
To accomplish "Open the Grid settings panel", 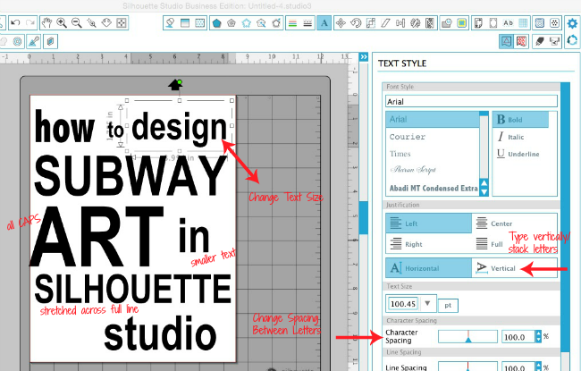I will tap(523, 23).
